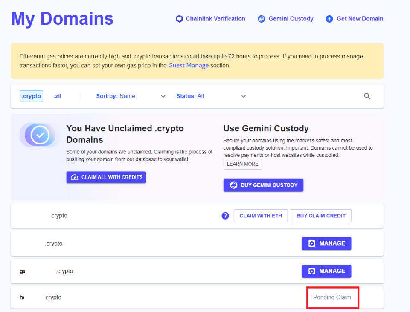This screenshot has width=410, height=312.
Task: Open search with the magnifier icon
Action: 367,96
